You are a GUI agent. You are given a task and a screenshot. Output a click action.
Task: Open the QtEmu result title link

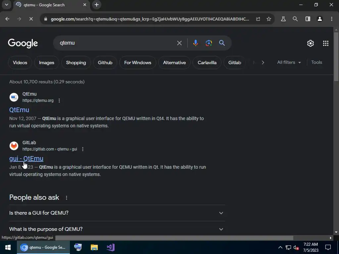coord(19,110)
